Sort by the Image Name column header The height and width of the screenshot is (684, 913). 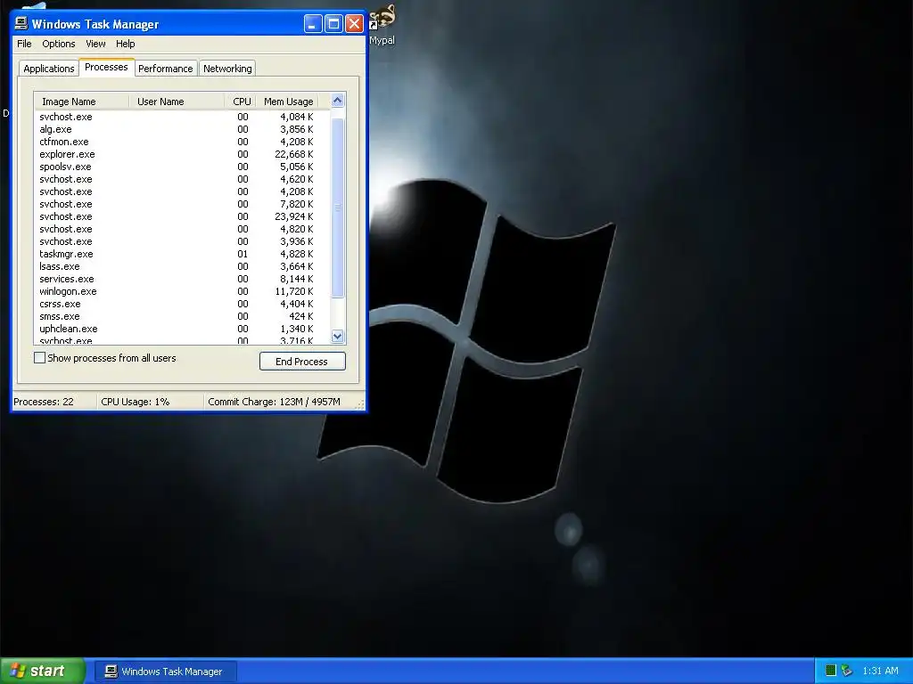pos(81,102)
